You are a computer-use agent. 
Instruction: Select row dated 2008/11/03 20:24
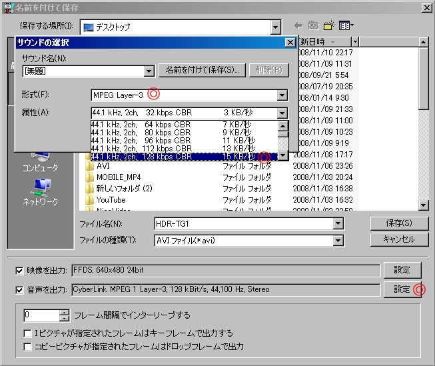(219, 177)
